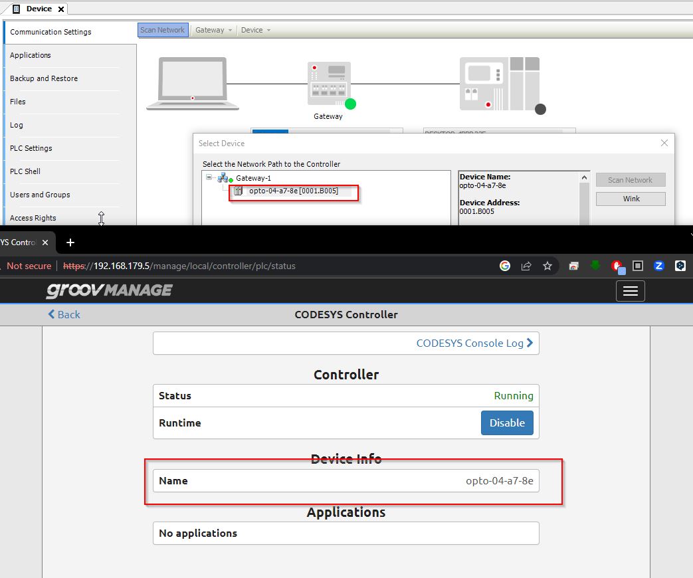The height and width of the screenshot is (578, 693).
Task: Click the Device Address value 0001.B005
Action: click(477, 211)
